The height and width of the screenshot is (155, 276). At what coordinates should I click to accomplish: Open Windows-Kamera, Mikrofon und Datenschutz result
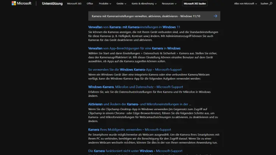tap(135, 87)
